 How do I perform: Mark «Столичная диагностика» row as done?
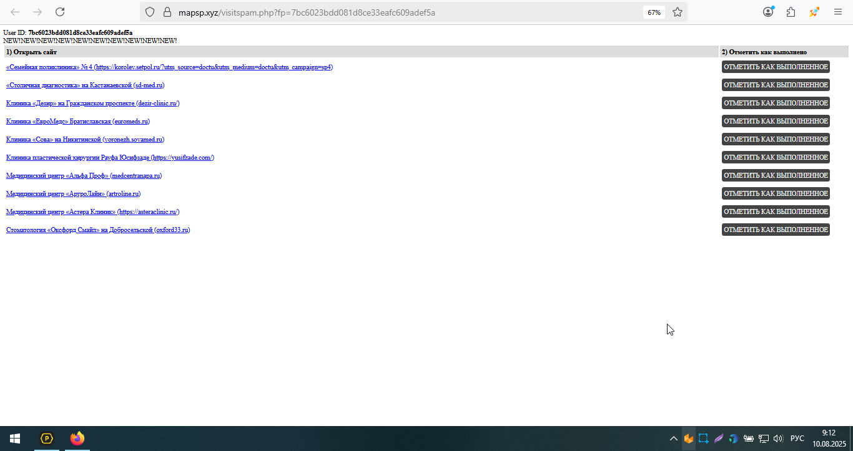[x=776, y=85]
